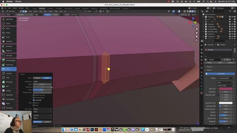This screenshot has width=237, height=133.
Task: Open the Edge menu in viewport header
Action: click(x=56, y=11)
